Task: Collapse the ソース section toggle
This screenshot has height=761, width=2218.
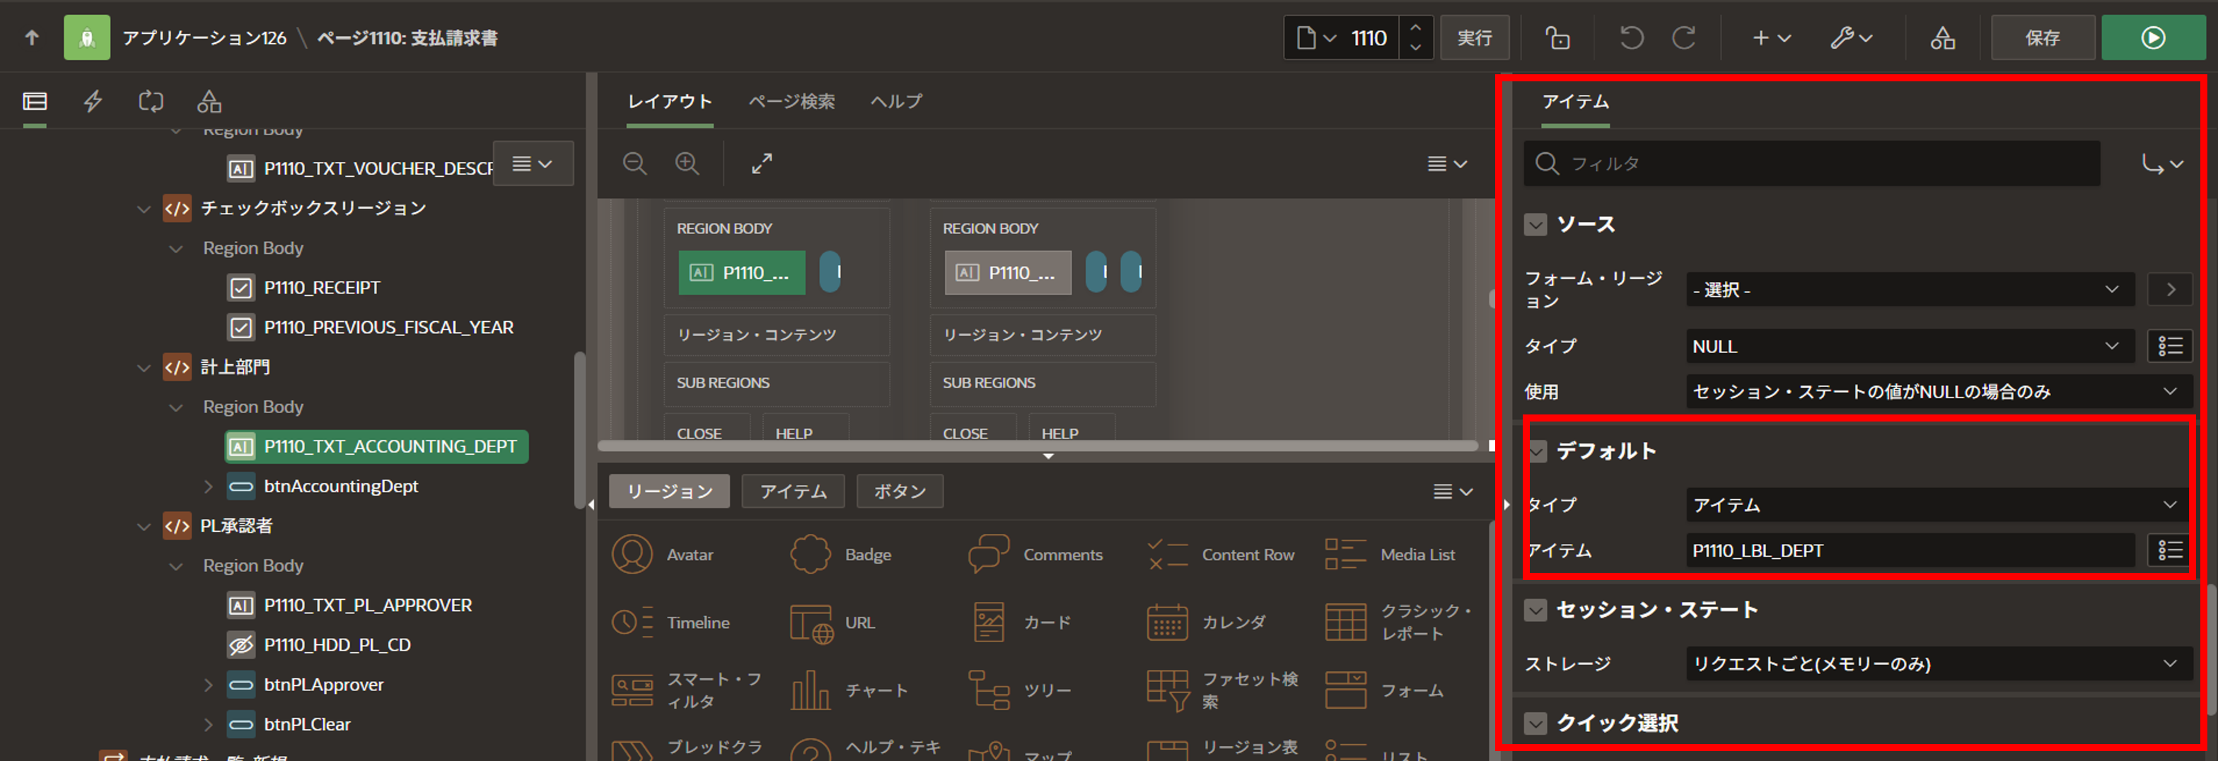Action: [1535, 225]
